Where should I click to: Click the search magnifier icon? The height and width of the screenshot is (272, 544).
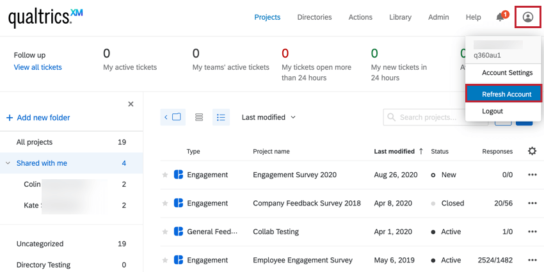coord(391,117)
